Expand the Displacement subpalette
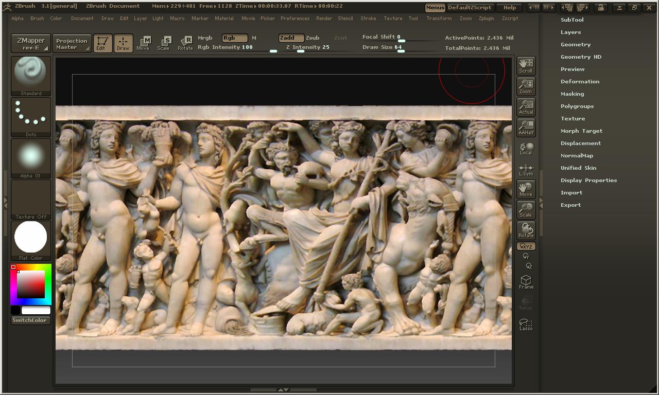The image size is (659, 395). (x=581, y=143)
